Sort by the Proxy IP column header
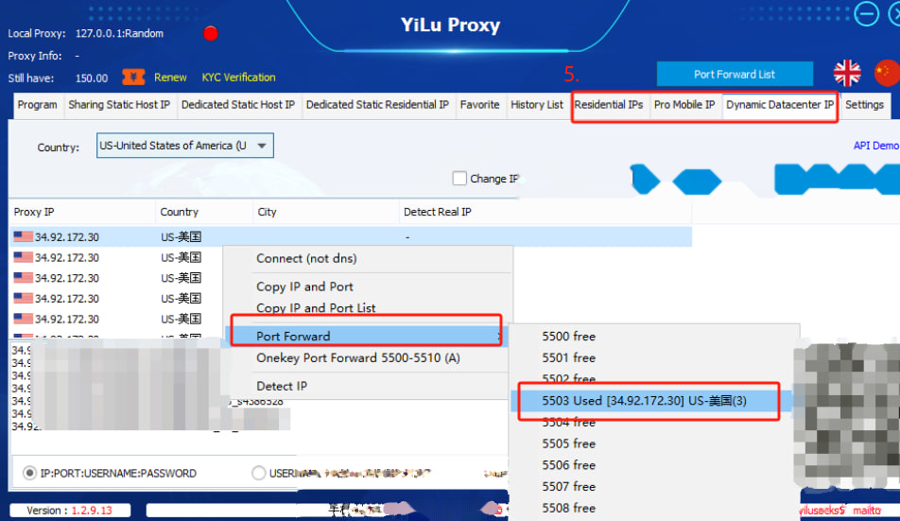Image resolution: width=900 pixels, height=521 pixels. point(82,212)
